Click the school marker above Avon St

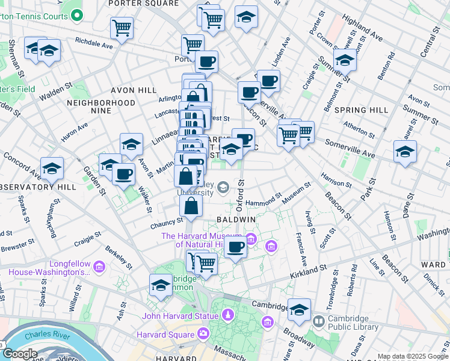[131, 146]
